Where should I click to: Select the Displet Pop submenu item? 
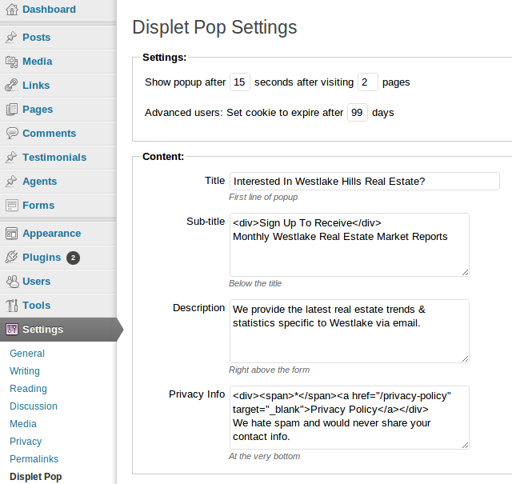coord(35,477)
